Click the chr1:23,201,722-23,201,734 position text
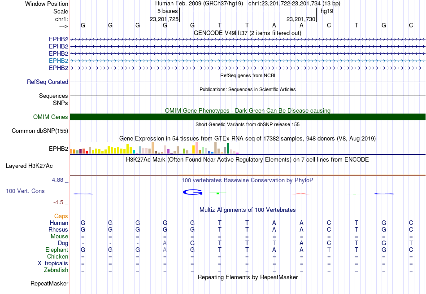 pyautogui.click(x=294, y=4)
